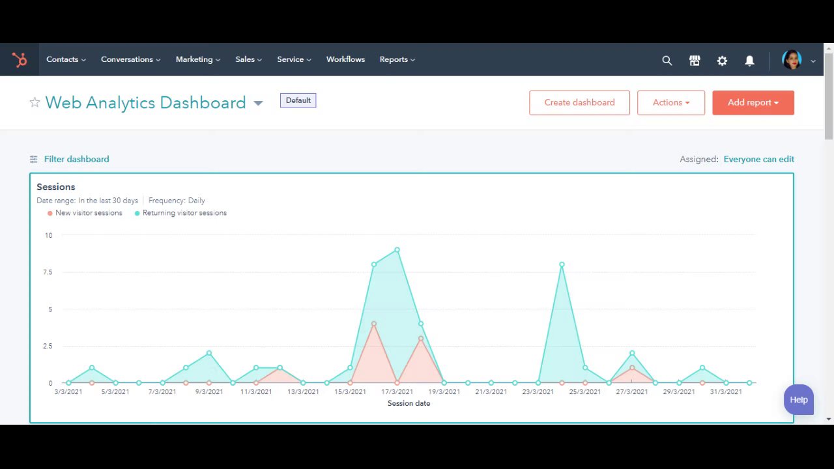This screenshot has width=834, height=469.
Task: Toggle Returning visitor sessions legend series
Action: 180,213
